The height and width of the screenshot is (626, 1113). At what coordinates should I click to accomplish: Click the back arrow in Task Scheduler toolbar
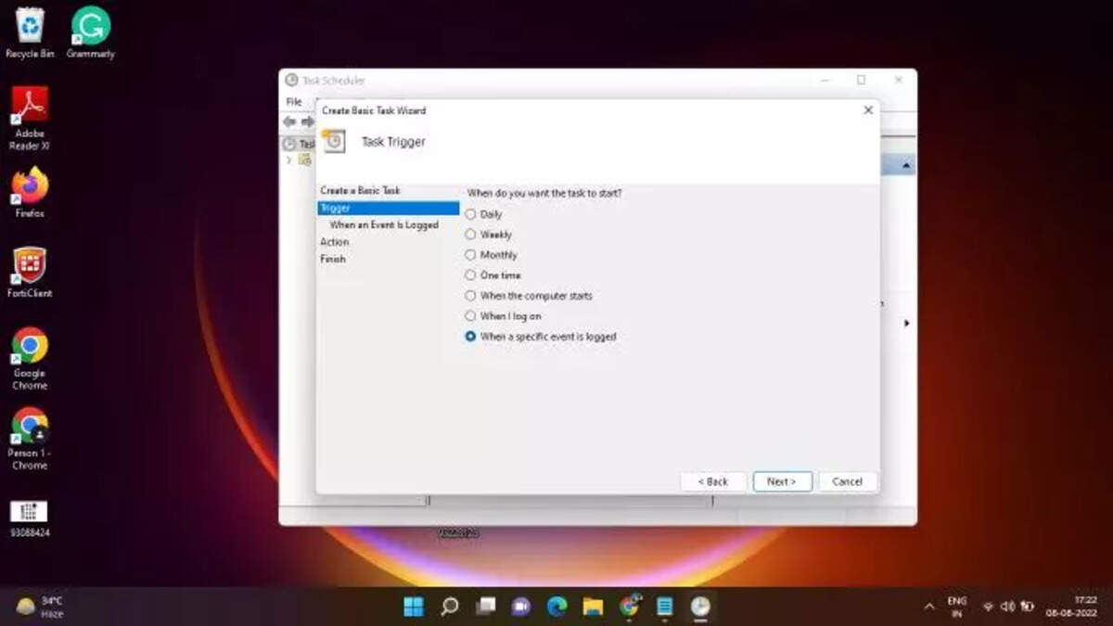pyautogui.click(x=289, y=122)
